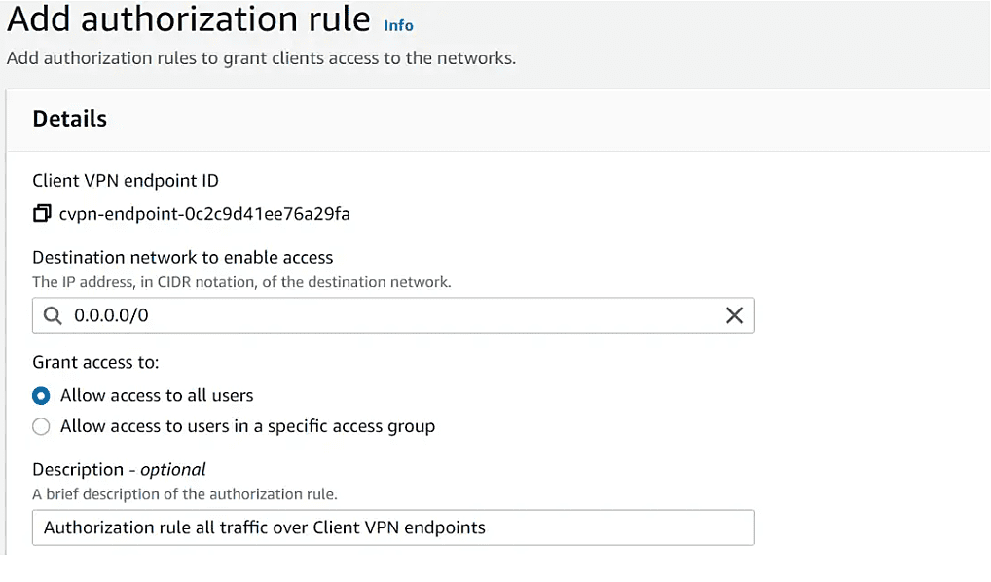Click the Grant access to: label
Viewport: 991px width, 582px height.
click(x=95, y=362)
